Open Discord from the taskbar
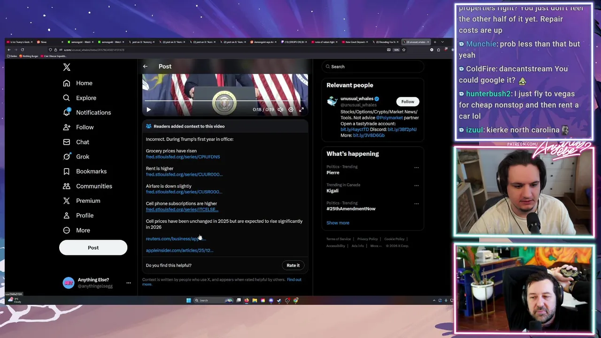Image resolution: width=601 pixels, height=338 pixels. pos(271,300)
